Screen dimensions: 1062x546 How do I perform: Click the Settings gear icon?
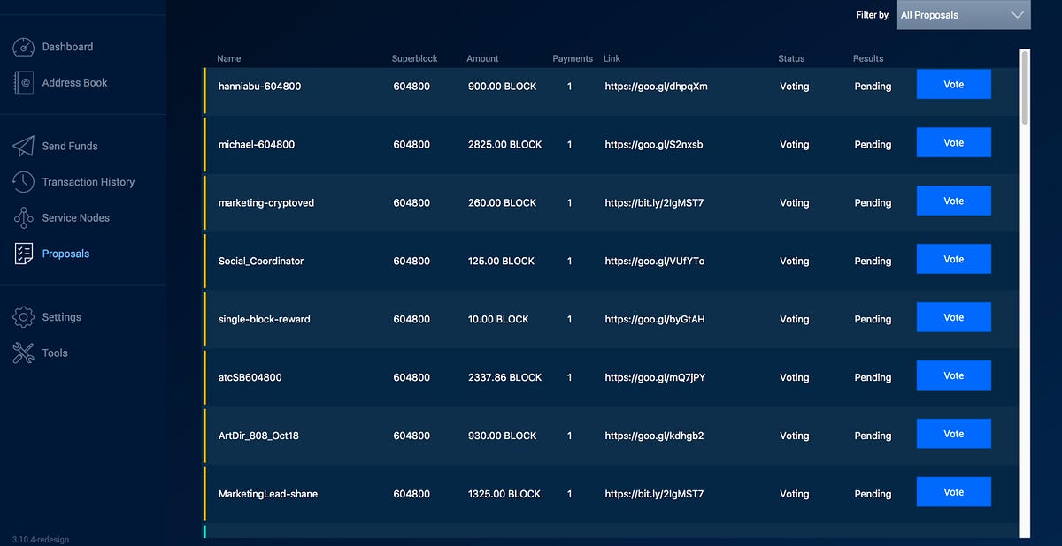tap(24, 317)
